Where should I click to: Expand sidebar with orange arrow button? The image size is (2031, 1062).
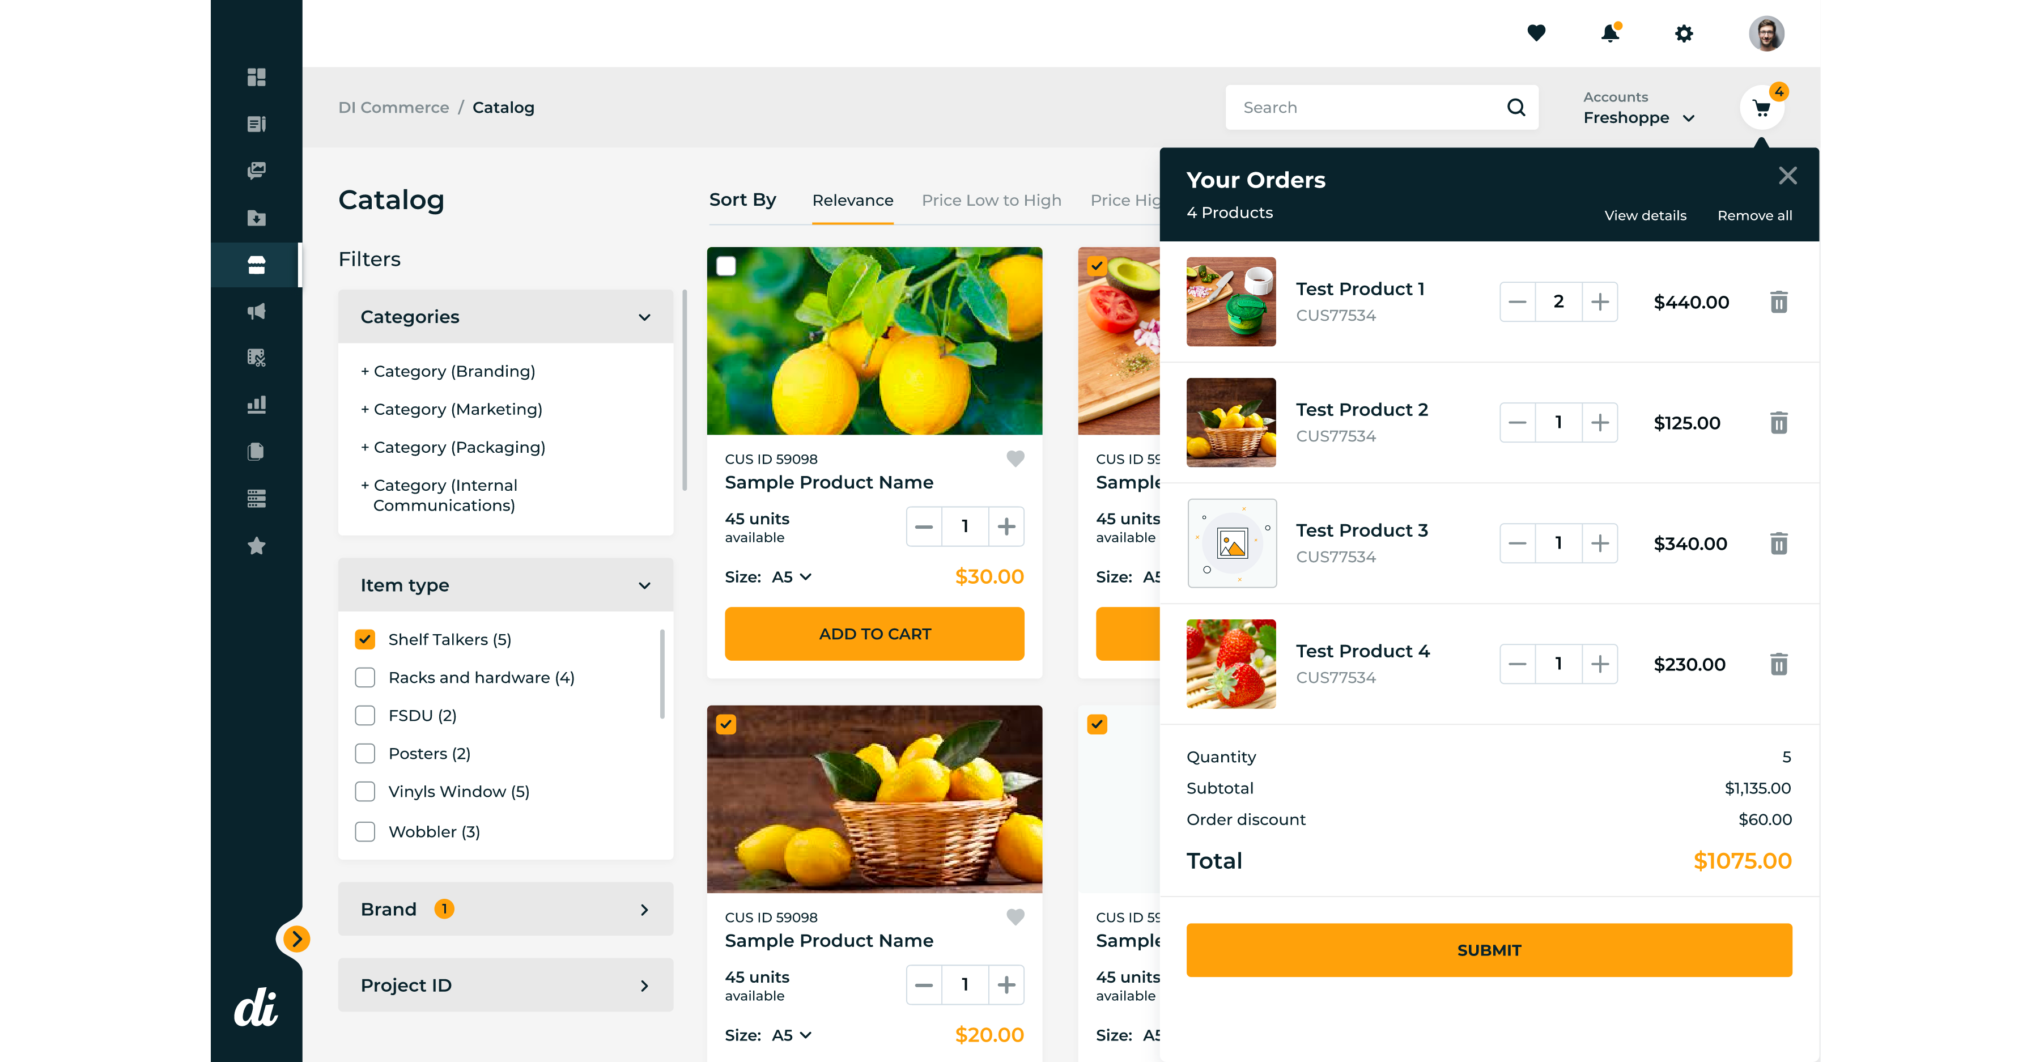point(296,938)
